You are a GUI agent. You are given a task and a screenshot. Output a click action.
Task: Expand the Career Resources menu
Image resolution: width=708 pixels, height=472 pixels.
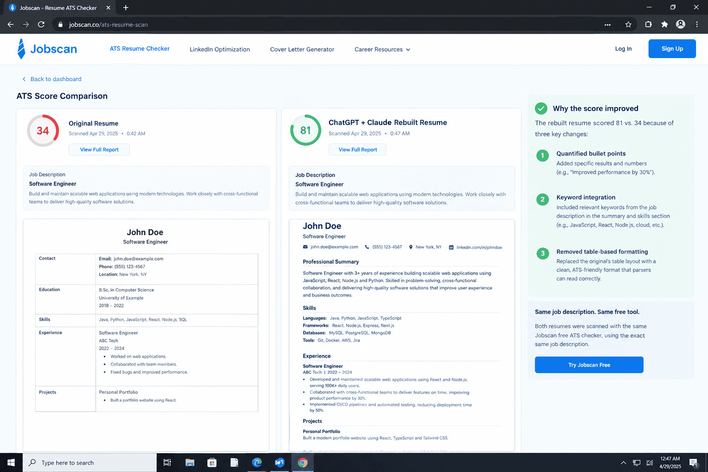tap(382, 49)
